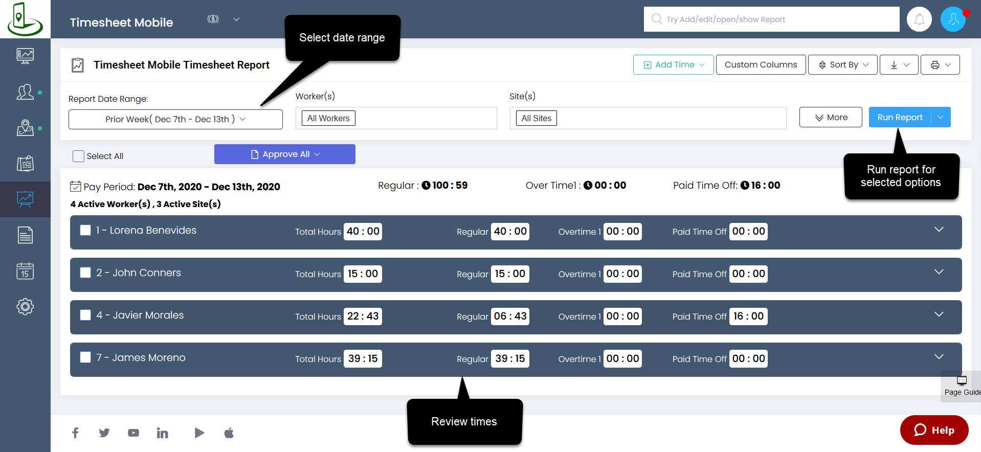This screenshot has width=981, height=452.
Task: Open the Twitter social link
Action: pos(104,433)
